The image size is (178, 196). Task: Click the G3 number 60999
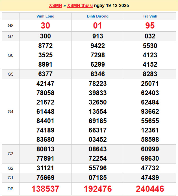[x=150, y=149]
